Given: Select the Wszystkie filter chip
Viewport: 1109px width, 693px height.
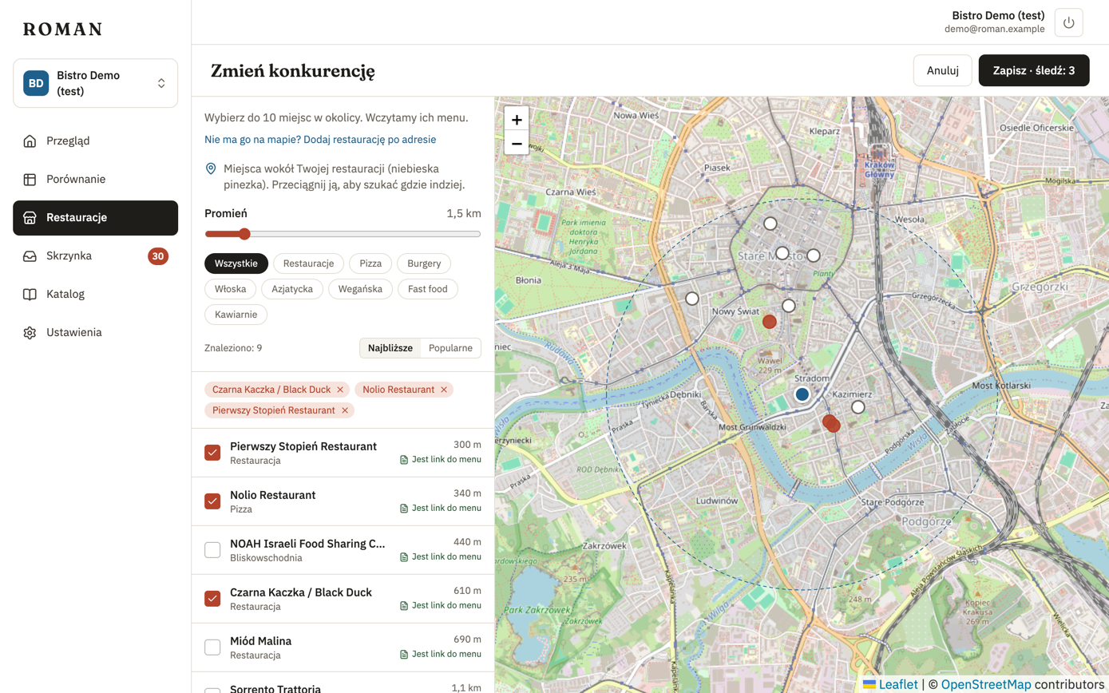Looking at the screenshot, I should click(236, 263).
